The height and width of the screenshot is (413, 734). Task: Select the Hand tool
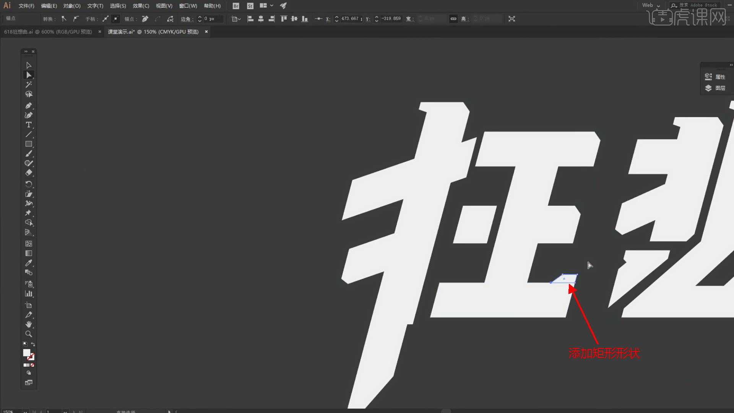pos(29,324)
